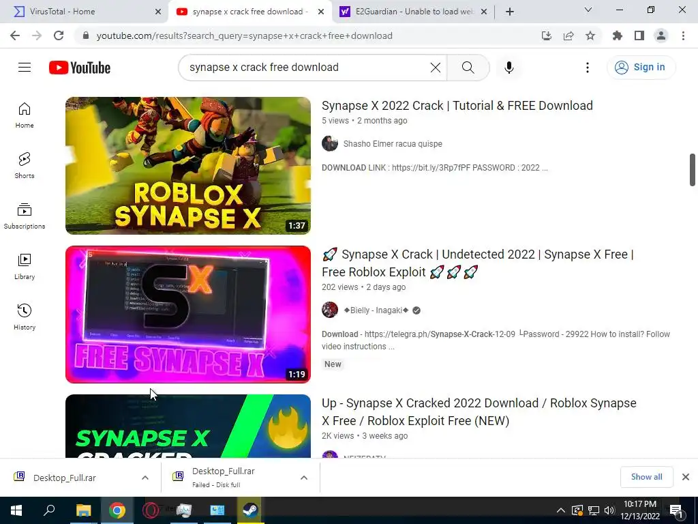Image resolution: width=698 pixels, height=524 pixels.
Task: Open Library in the sidebar
Action: point(25,267)
